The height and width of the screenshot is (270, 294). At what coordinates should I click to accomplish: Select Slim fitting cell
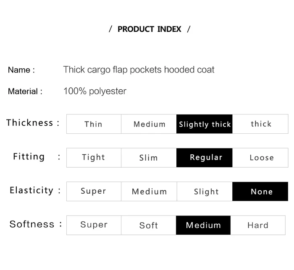coord(149,158)
